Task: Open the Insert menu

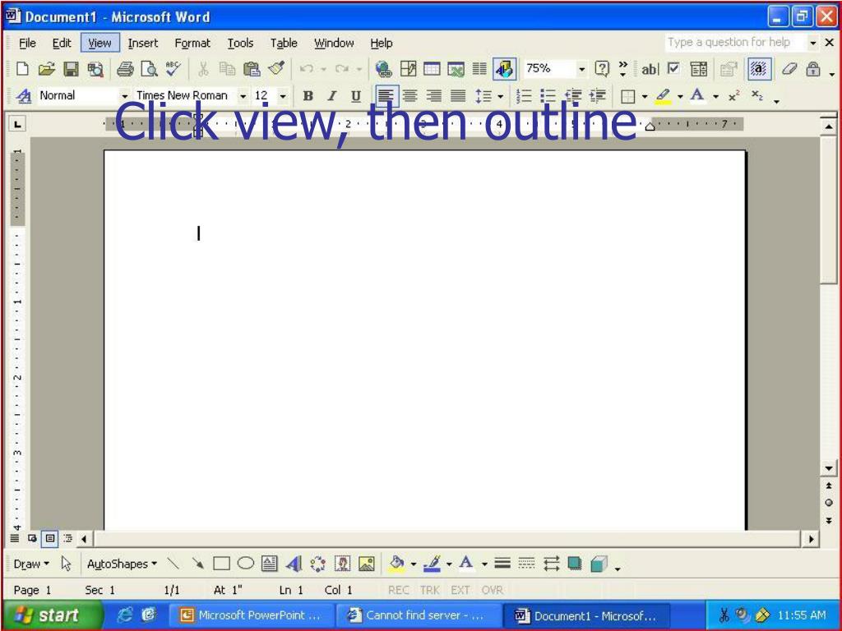Action: click(x=143, y=43)
